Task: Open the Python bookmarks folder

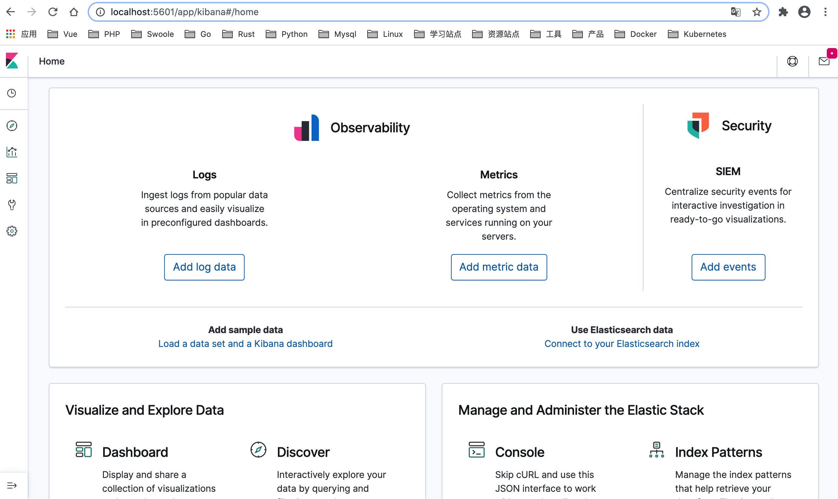Action: [x=286, y=34]
